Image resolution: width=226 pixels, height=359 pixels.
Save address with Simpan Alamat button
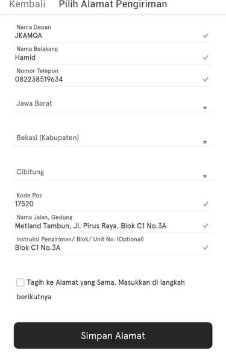113,335
